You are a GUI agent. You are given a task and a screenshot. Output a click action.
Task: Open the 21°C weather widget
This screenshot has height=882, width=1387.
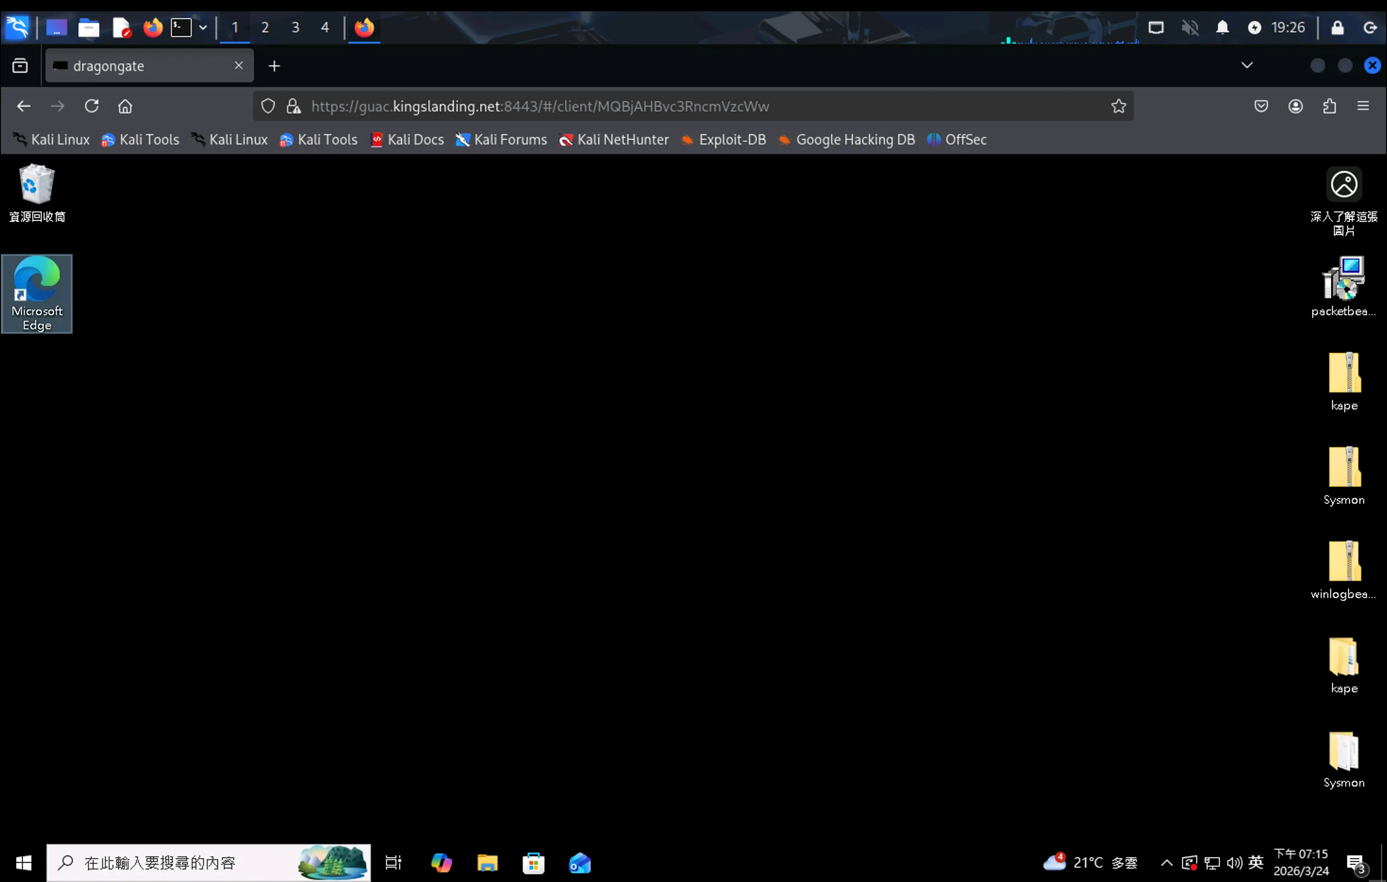click(x=1090, y=862)
